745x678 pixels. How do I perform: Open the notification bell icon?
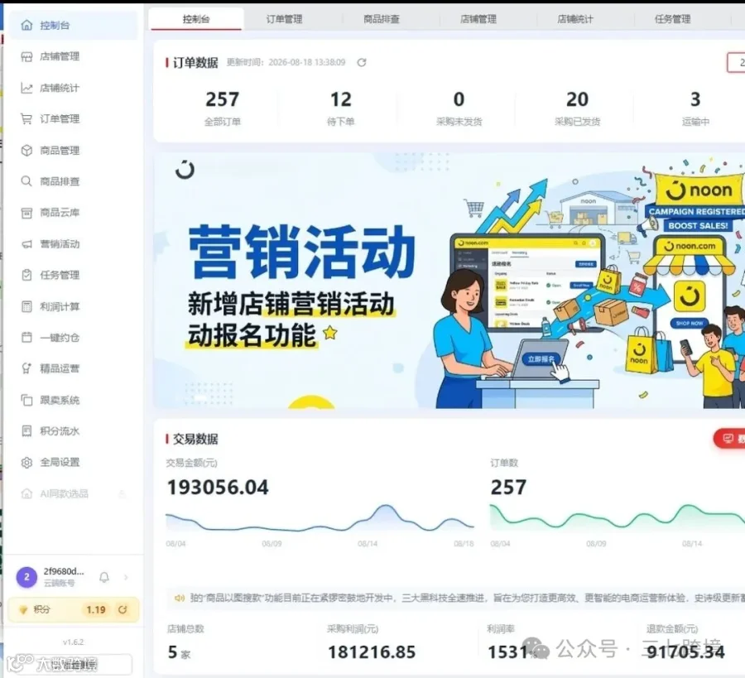[104, 577]
